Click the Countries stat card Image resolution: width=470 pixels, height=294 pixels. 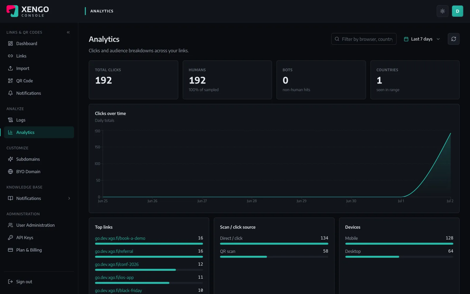coord(415,80)
